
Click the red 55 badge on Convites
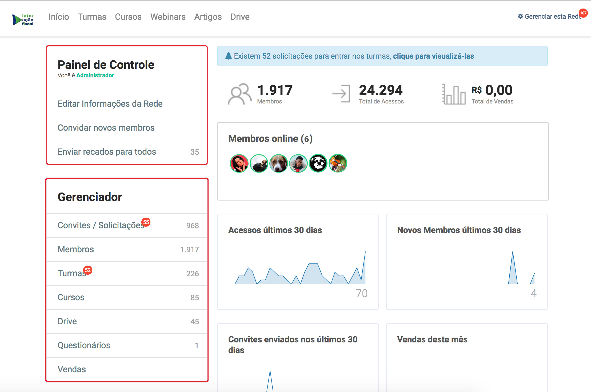click(x=146, y=222)
